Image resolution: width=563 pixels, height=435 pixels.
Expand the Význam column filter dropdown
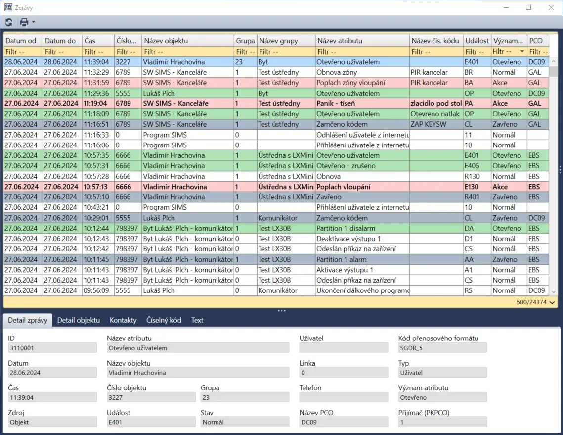point(522,52)
